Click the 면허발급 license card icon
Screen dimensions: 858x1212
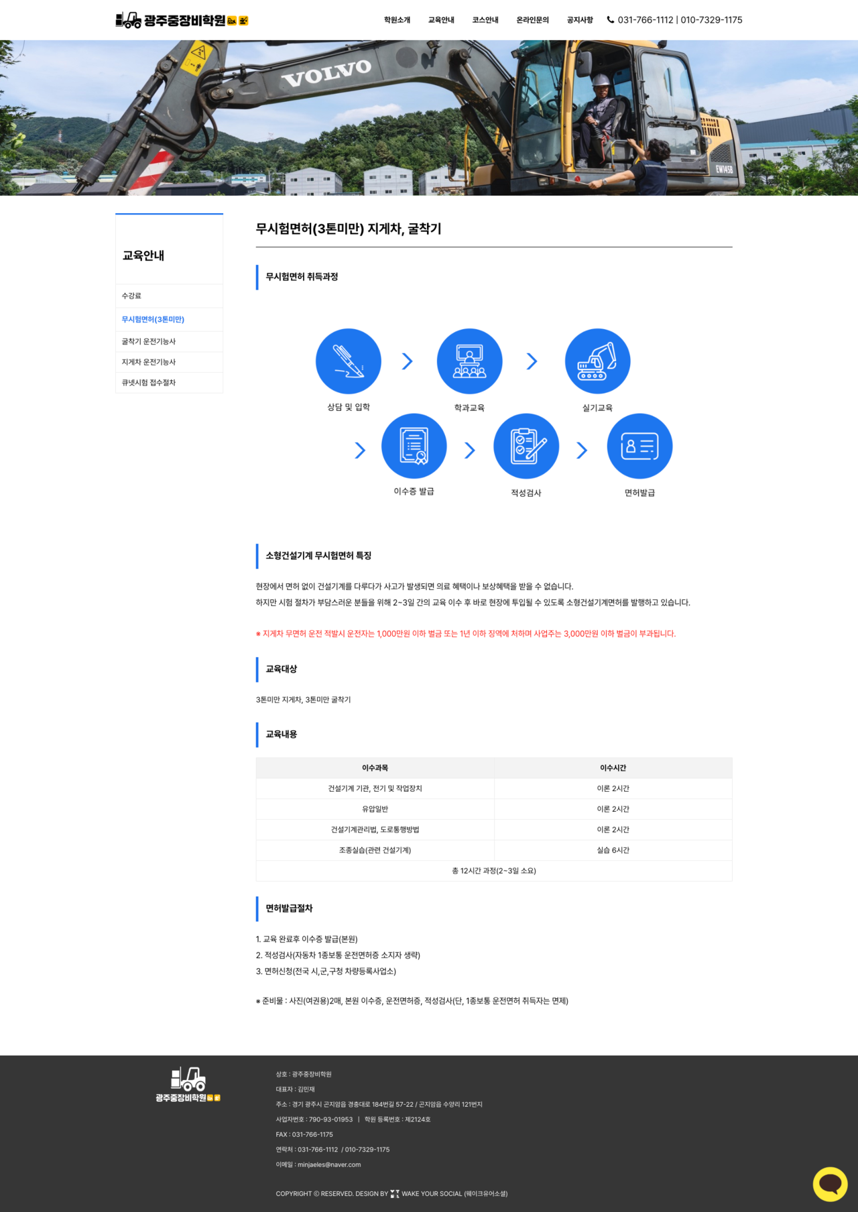click(639, 446)
